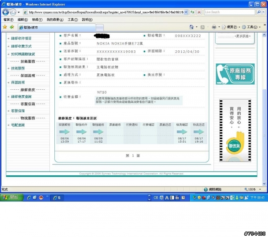Click the Windows 開始 Start button
Screen dimensions: 268x237
click(11, 198)
